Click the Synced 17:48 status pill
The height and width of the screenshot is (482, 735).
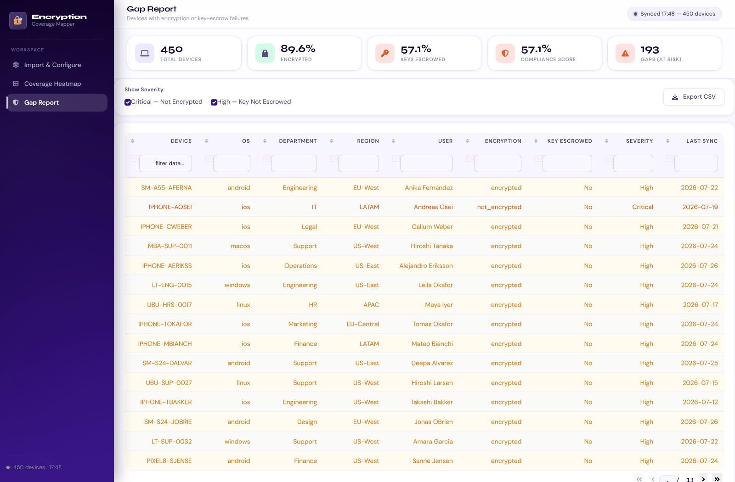pos(674,14)
